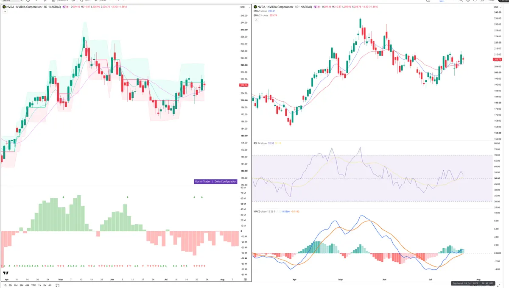Click the NVIDIA logo icon on left chart
Viewport: 509px width, 288px height.
pos(3,7)
